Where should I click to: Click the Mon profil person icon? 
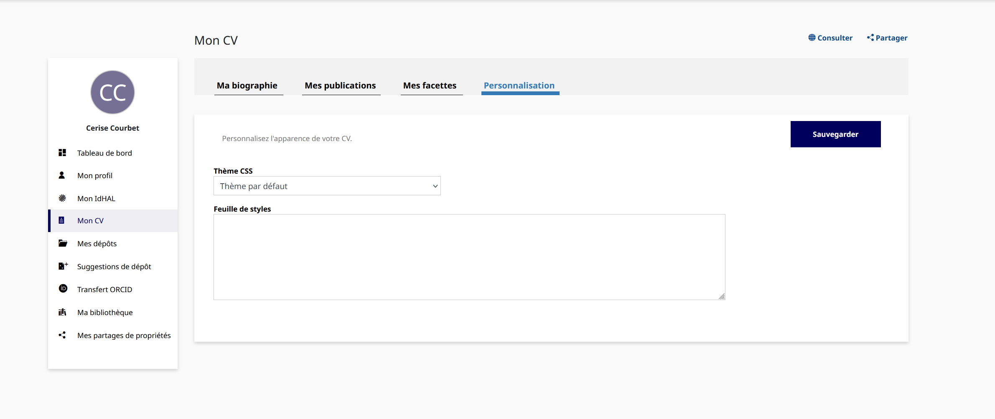[x=62, y=175]
